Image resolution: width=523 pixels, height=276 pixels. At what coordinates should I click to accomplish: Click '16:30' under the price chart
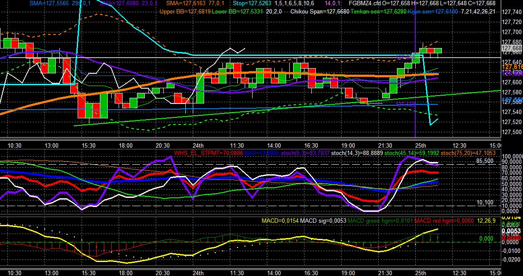311,145
